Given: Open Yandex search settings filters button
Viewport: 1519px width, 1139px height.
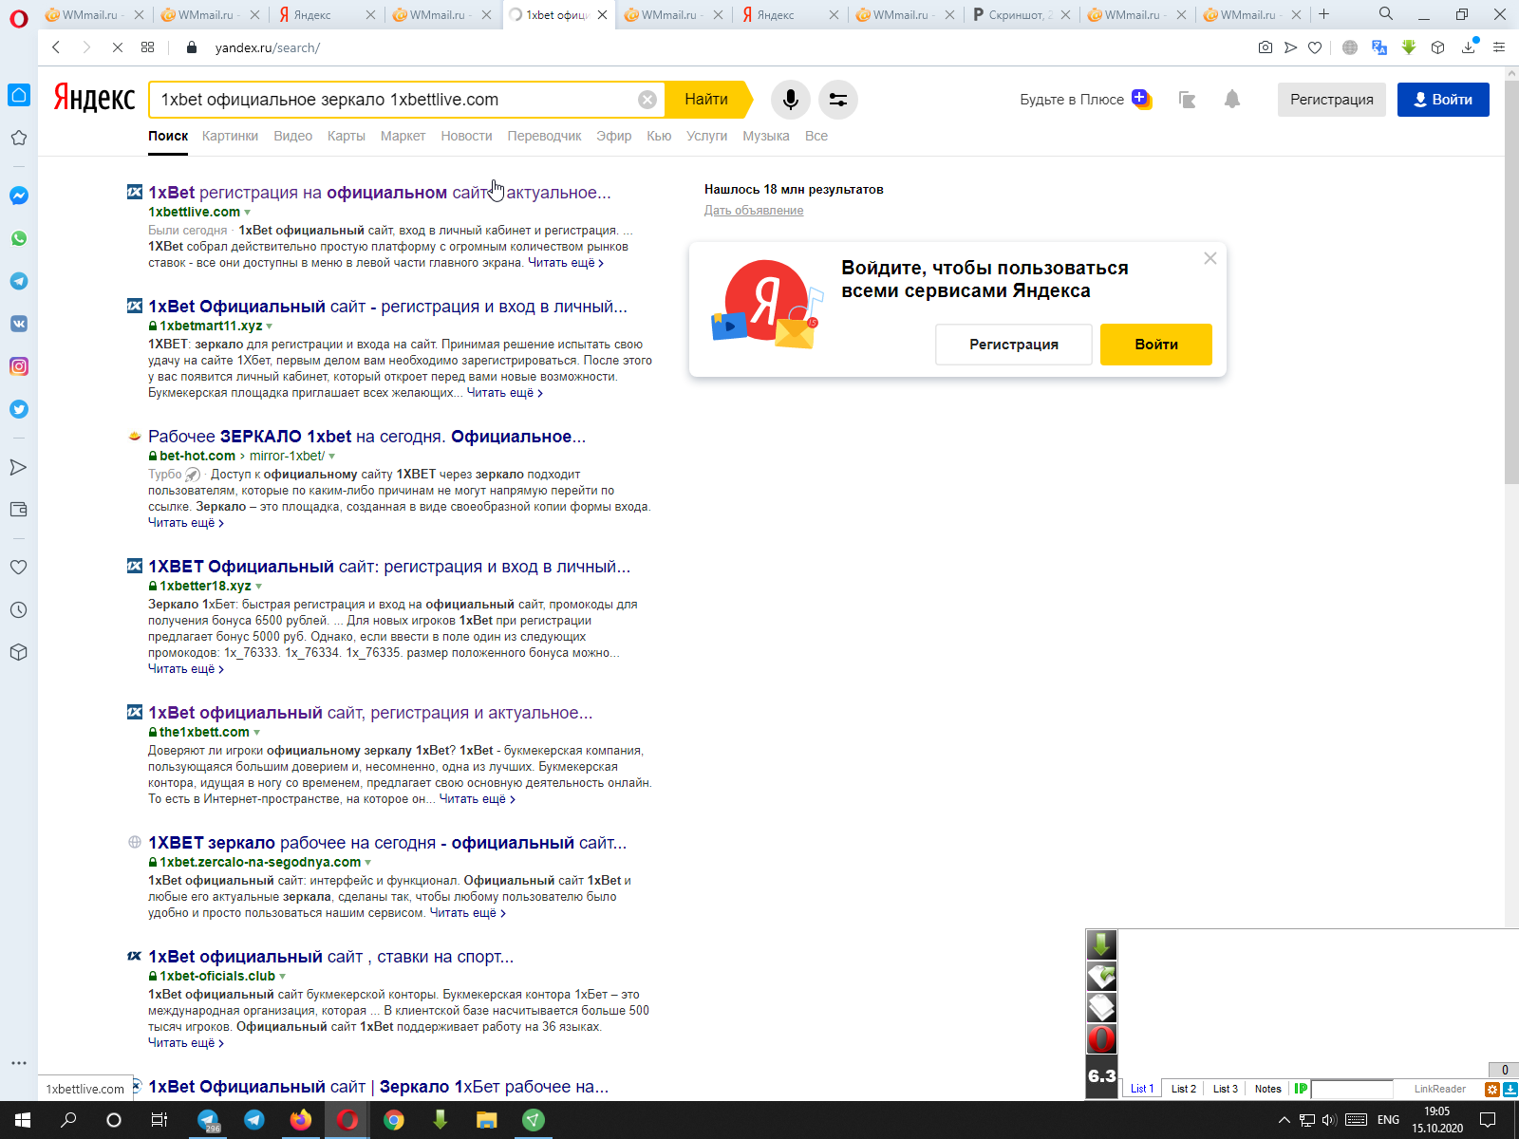Looking at the screenshot, I should coord(838,100).
